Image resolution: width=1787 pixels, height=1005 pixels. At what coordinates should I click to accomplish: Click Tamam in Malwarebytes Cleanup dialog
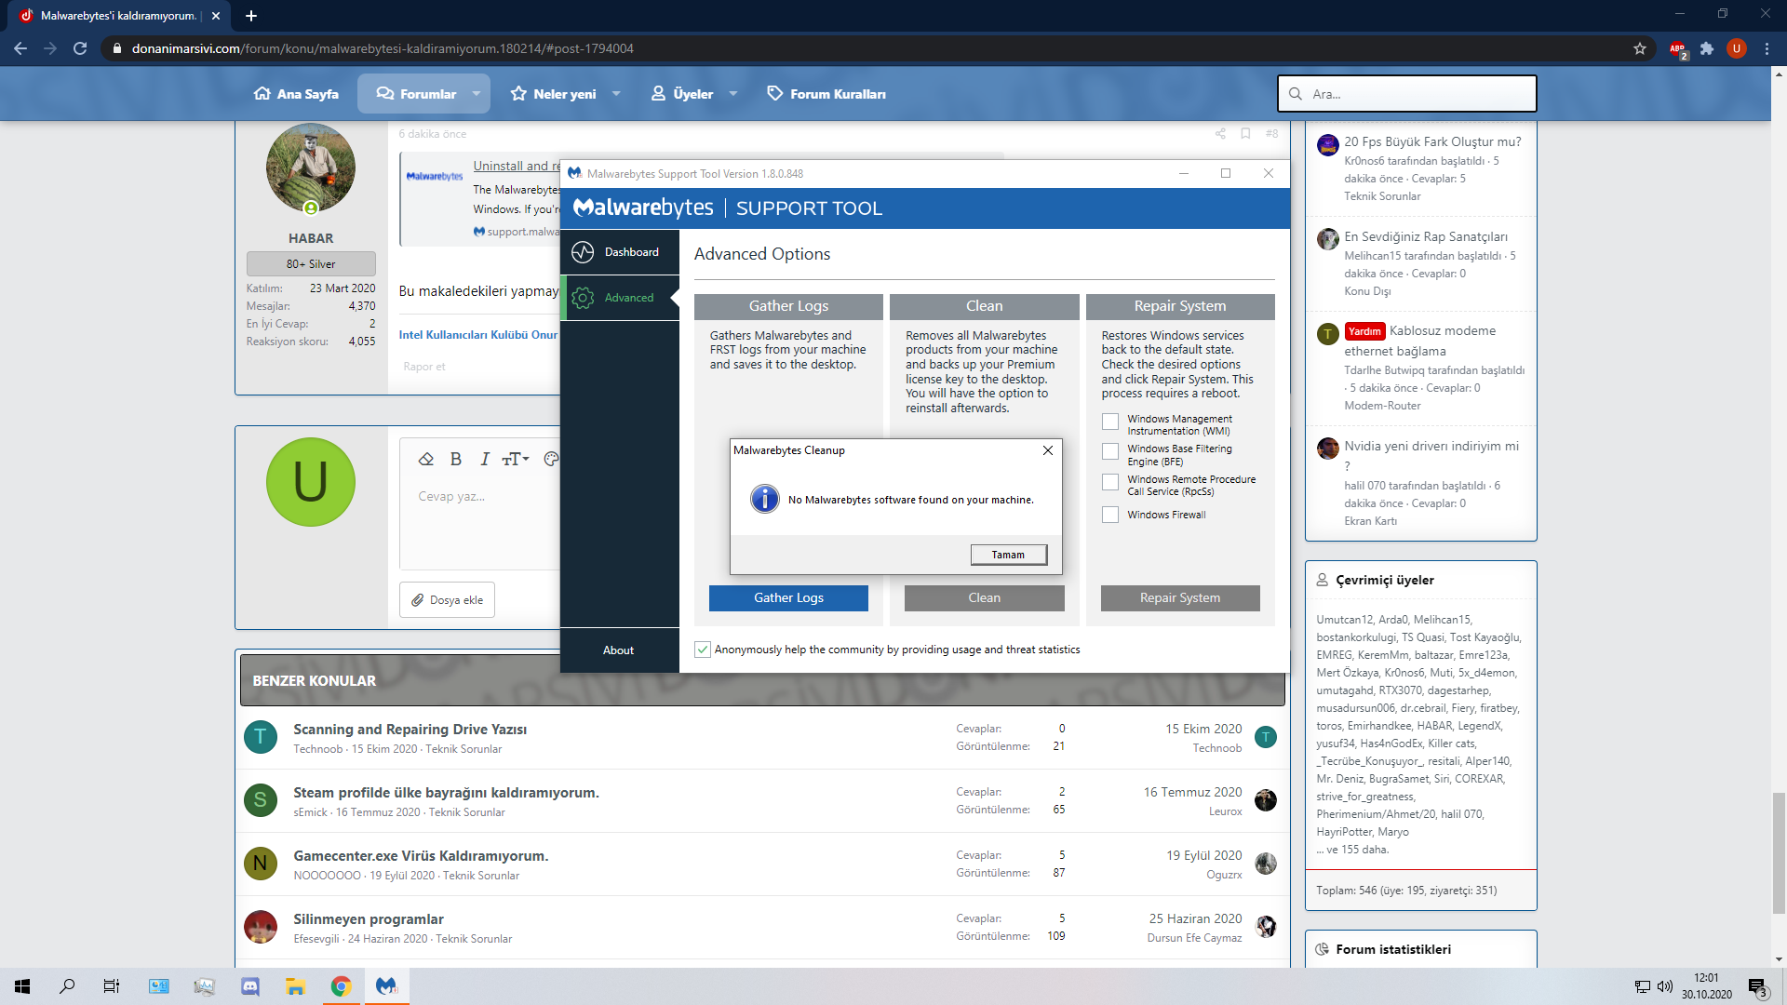1008,555
